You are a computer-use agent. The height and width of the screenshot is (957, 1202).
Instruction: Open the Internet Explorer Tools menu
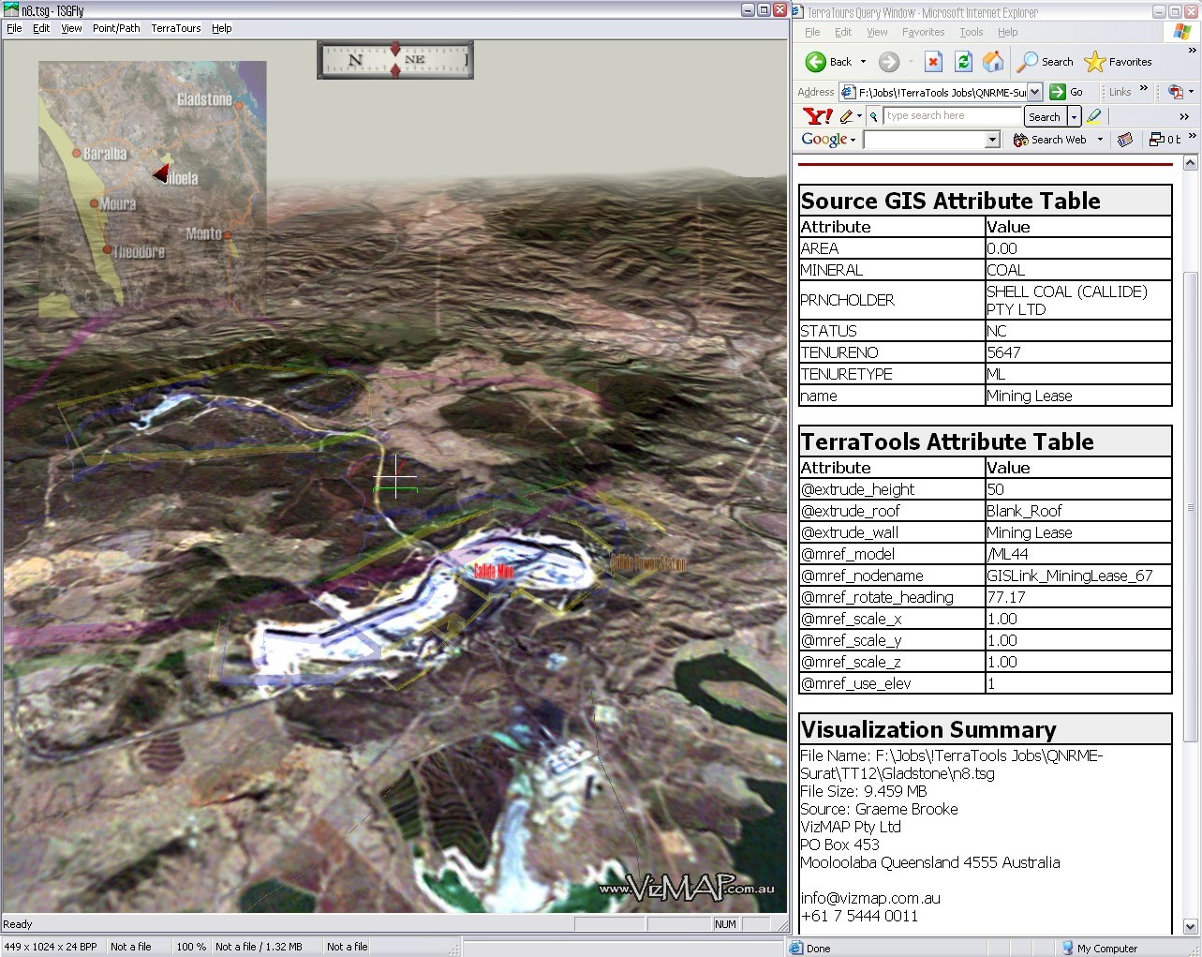(x=972, y=32)
